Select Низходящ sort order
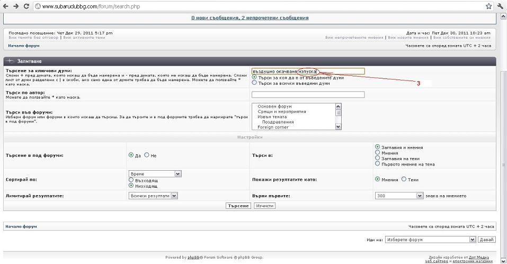 131,186
